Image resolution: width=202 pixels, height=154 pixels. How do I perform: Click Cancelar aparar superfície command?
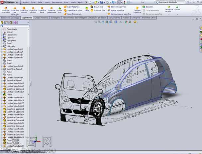tap(119, 14)
